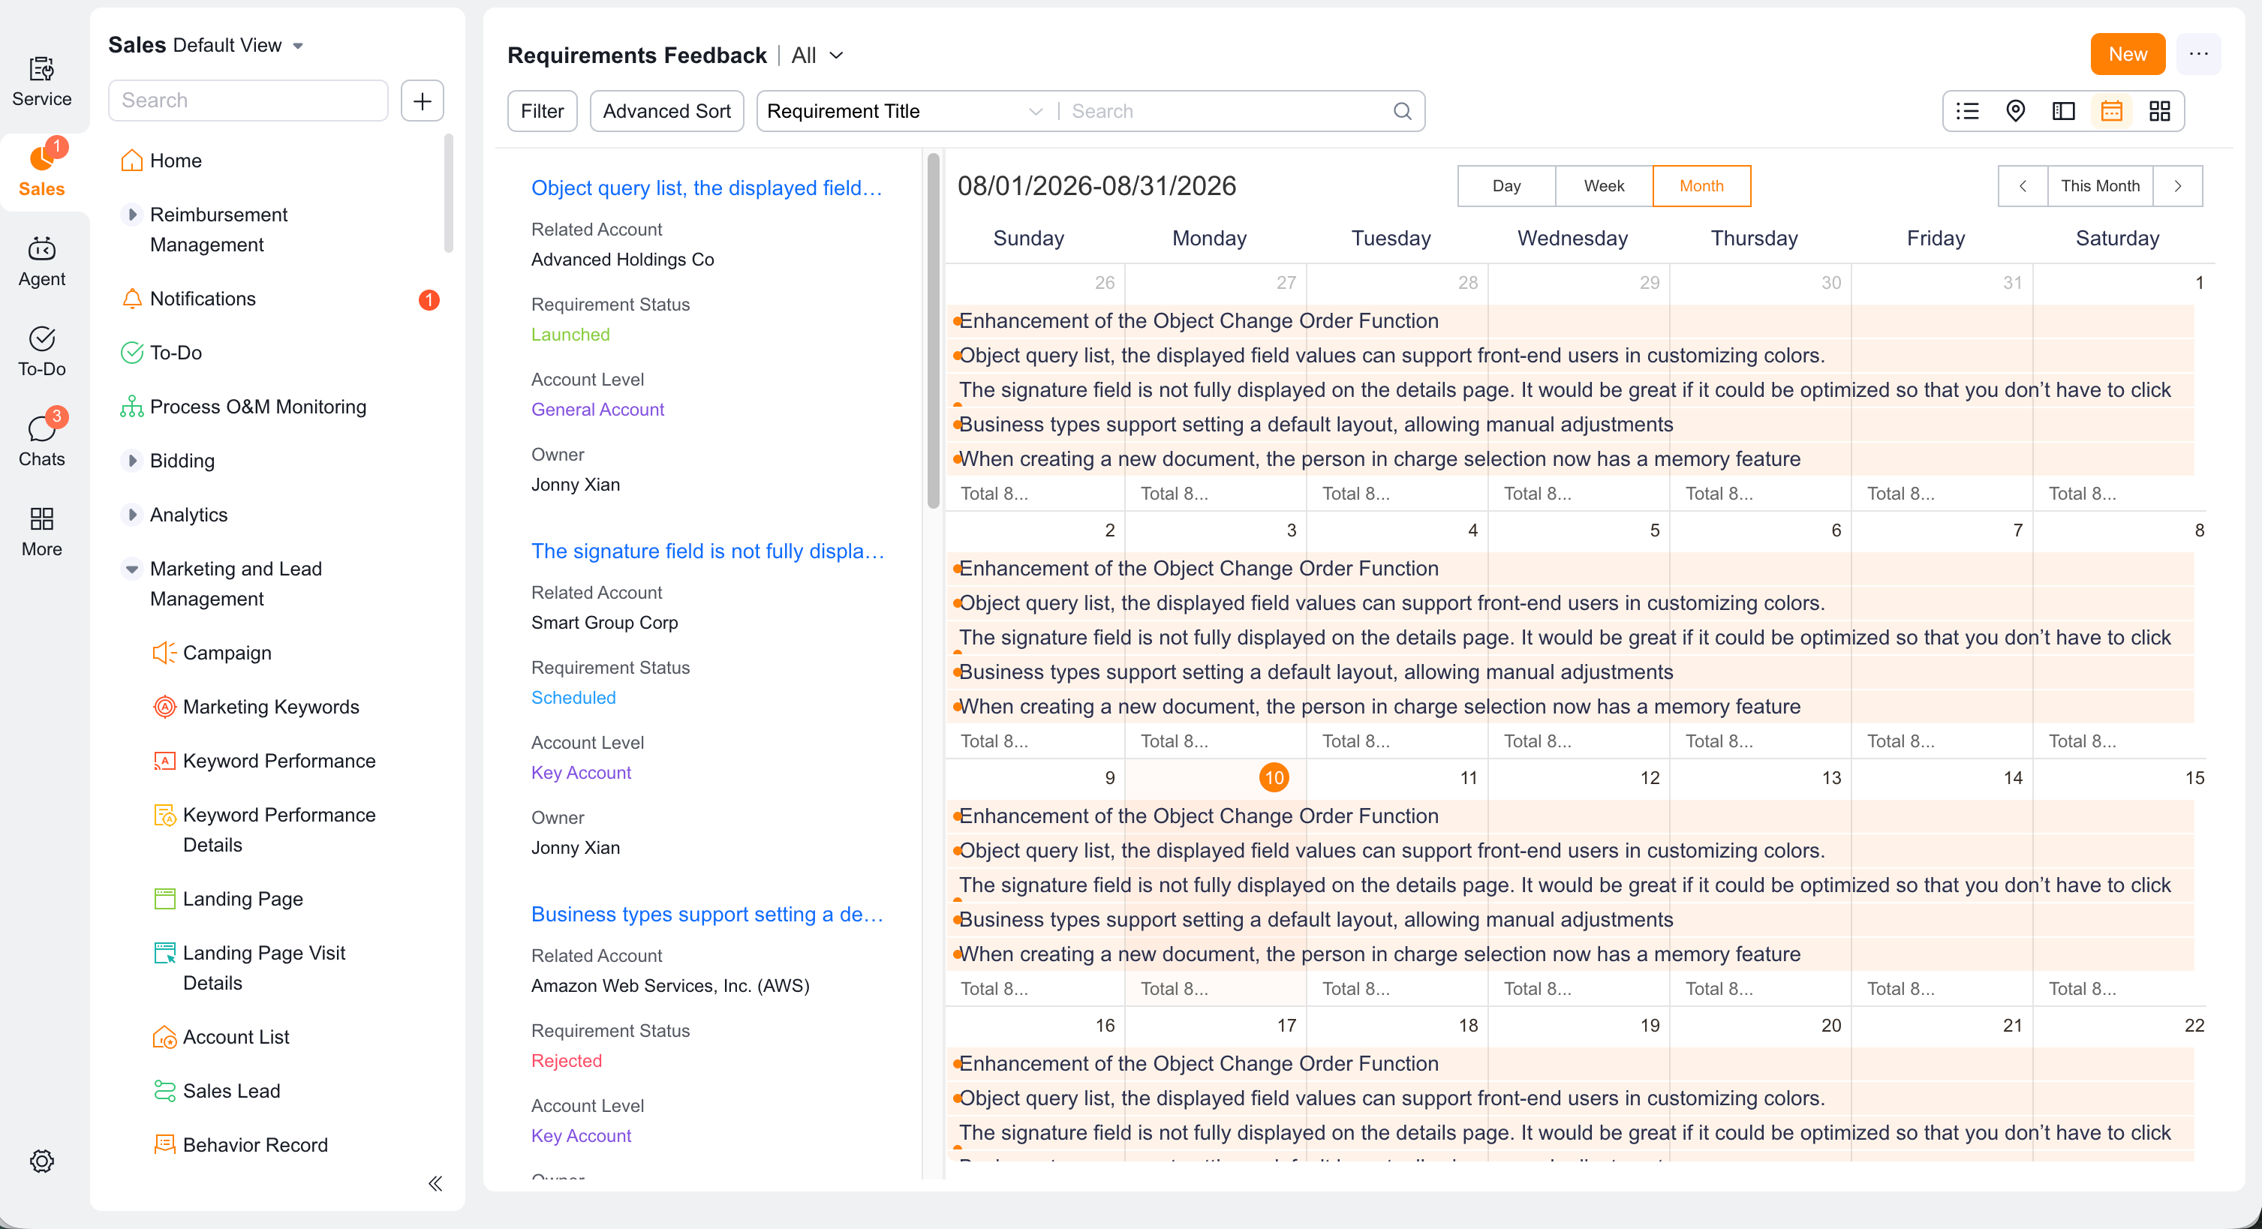
Task: Select the calendar view icon
Action: (2111, 110)
